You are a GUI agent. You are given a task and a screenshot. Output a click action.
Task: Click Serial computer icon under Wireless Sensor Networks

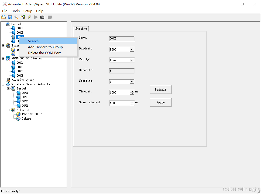click(x=13, y=89)
